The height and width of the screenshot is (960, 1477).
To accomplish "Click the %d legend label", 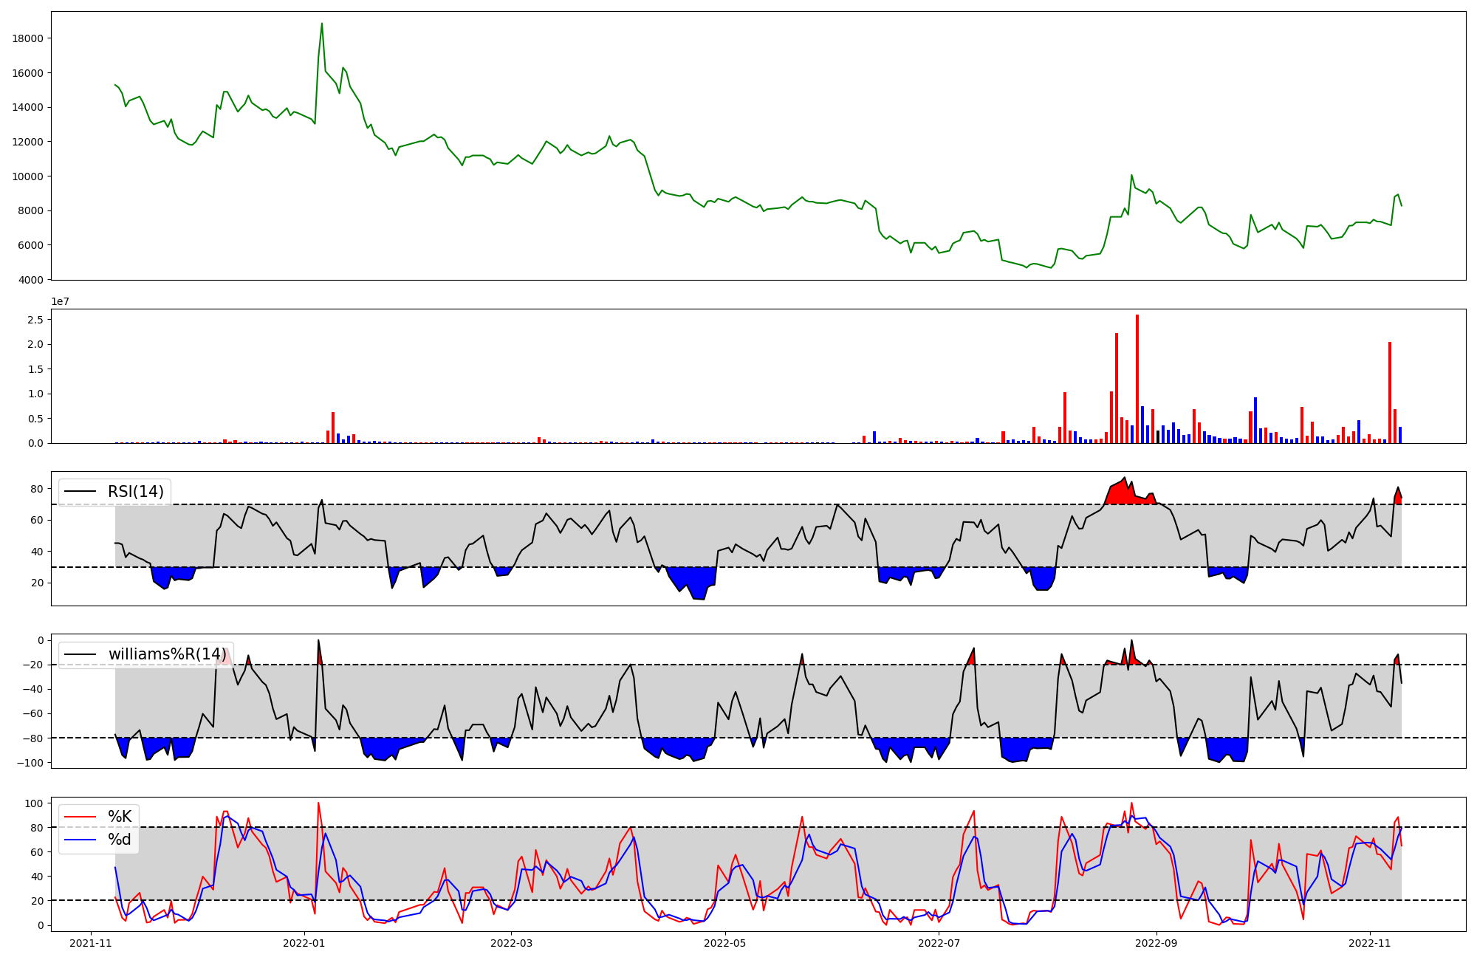I will click(x=120, y=840).
